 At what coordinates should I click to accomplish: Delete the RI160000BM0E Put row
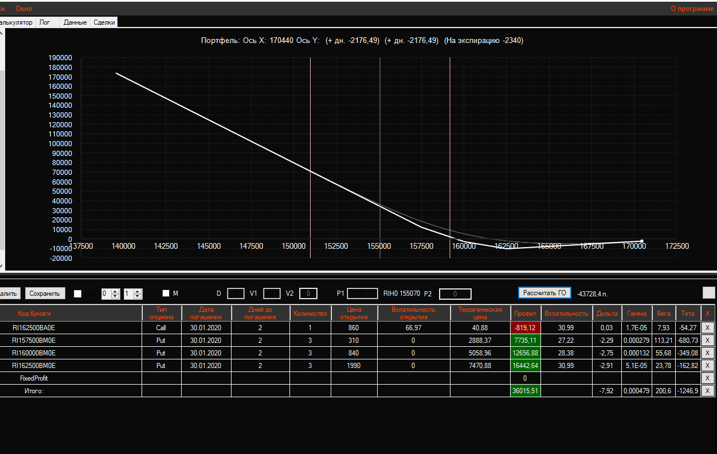point(708,353)
